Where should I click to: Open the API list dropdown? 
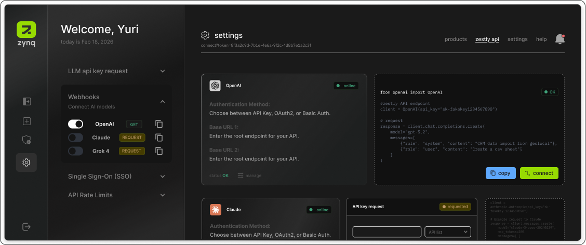click(448, 232)
